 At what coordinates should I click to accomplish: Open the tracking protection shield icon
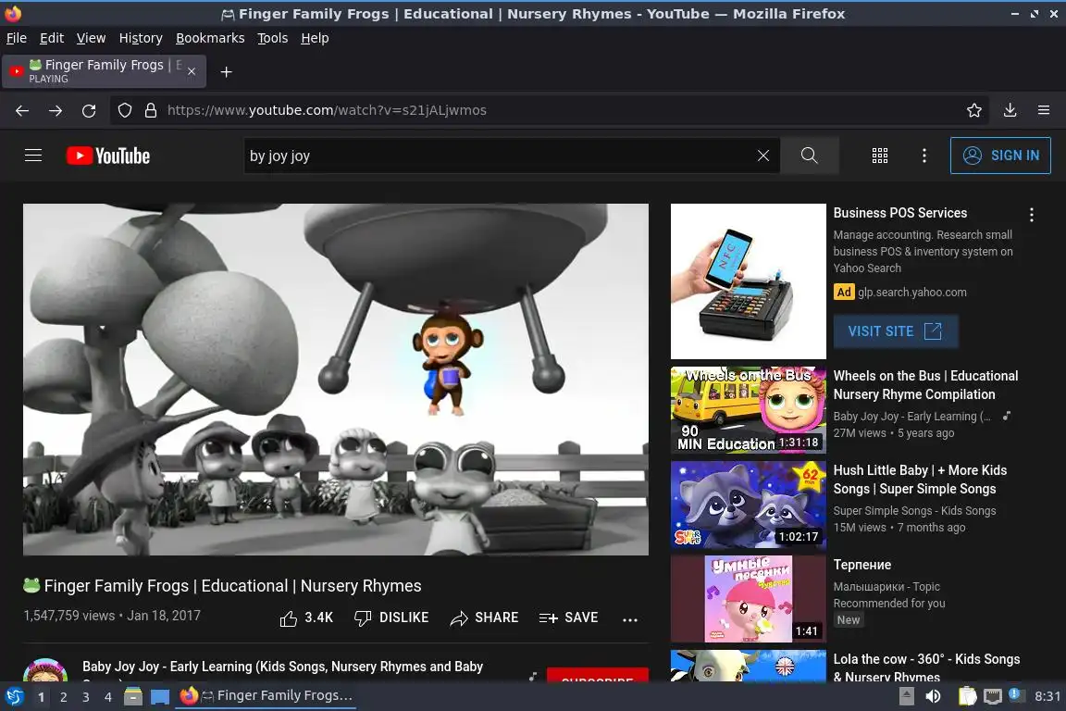point(125,110)
